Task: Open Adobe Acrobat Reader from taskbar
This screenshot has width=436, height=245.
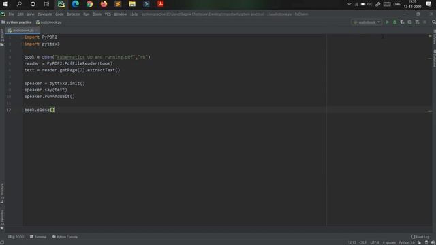Action: [161, 4]
